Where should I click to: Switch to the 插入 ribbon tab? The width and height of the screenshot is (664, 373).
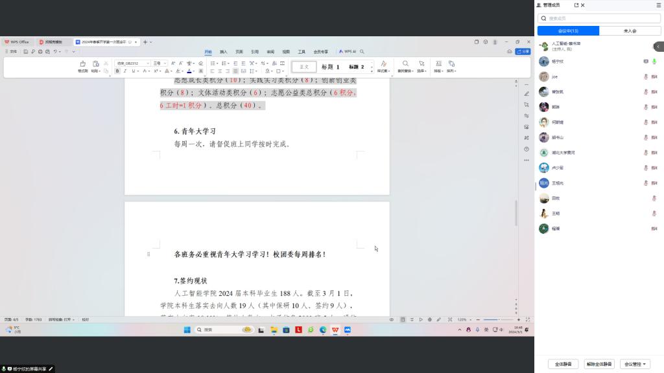point(223,51)
